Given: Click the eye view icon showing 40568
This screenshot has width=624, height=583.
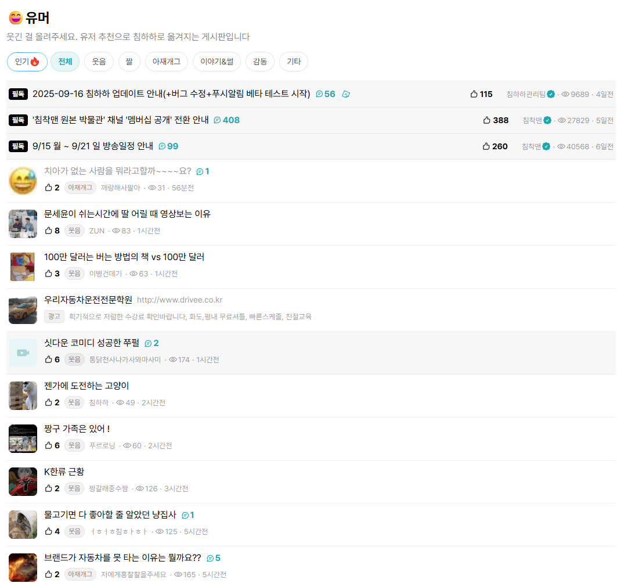Looking at the screenshot, I should (561, 146).
